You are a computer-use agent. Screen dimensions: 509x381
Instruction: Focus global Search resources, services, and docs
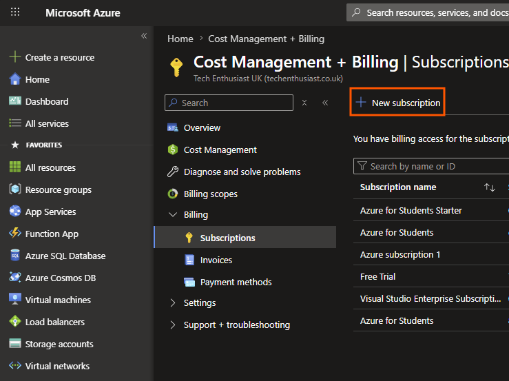(x=428, y=12)
